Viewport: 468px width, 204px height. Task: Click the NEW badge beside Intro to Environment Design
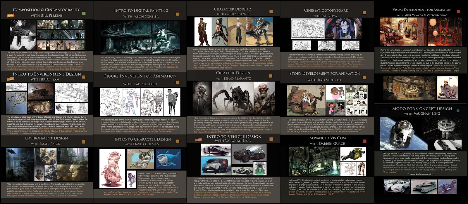pos(11,79)
